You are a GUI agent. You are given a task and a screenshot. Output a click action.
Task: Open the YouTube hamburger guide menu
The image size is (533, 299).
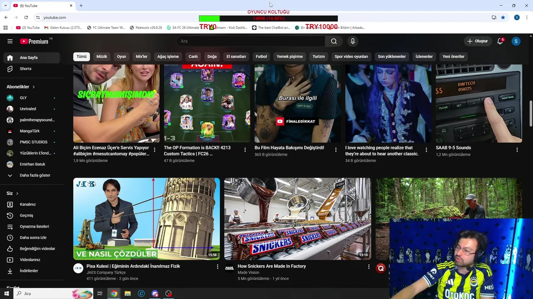(10, 41)
